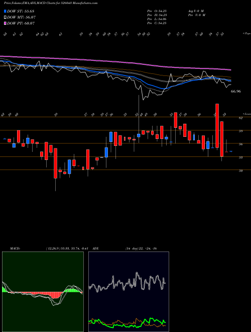Click the blue DOW ST legend swatch
This screenshot has width=251, height=332.
[x=6, y=11]
